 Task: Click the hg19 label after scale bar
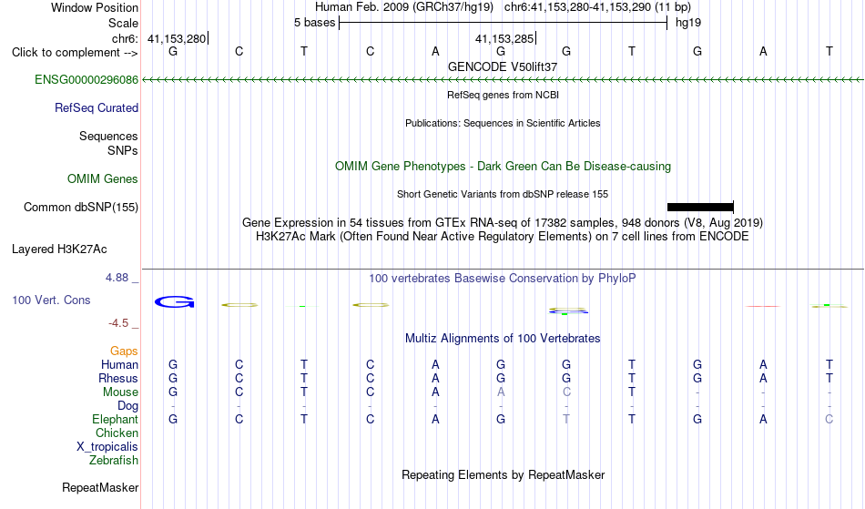point(688,23)
